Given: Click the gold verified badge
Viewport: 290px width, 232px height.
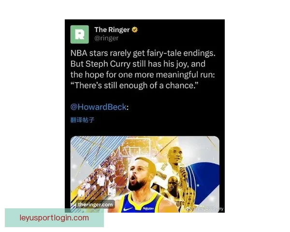Looking at the screenshot, I should 135,29.
